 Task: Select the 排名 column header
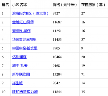pos(5,5)
